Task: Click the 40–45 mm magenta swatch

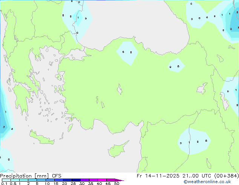Action: pos(102,180)
